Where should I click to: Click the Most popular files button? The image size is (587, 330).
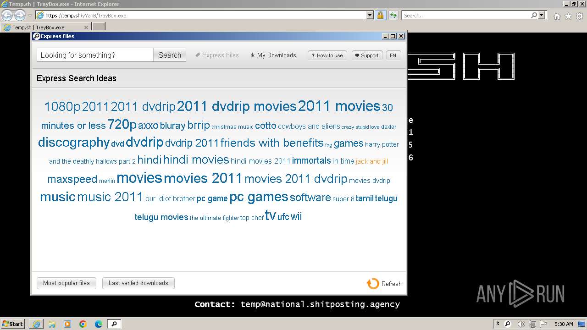(66, 283)
